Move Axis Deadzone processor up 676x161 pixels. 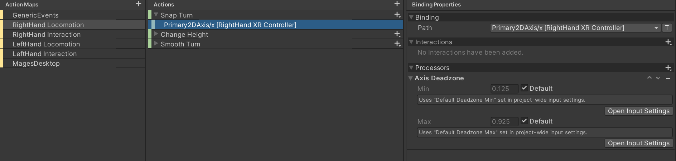point(650,78)
